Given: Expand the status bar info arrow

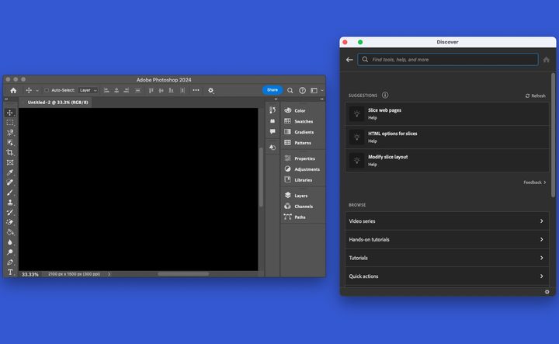Looking at the screenshot, I should [109, 274].
